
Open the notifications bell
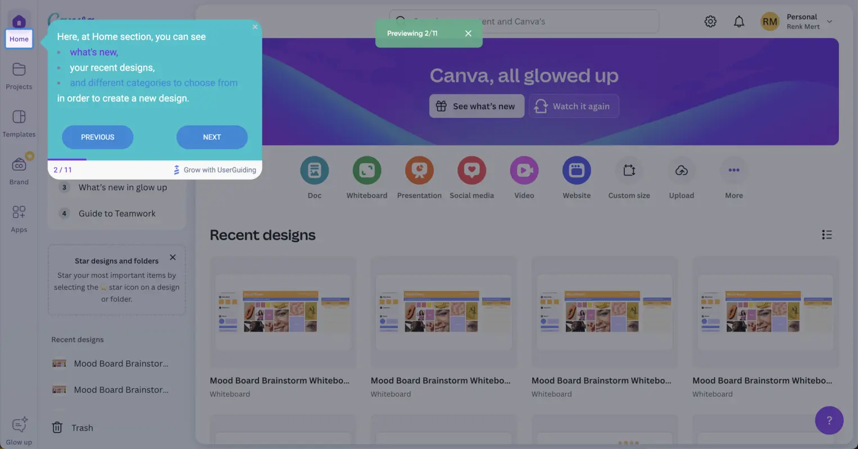coord(739,21)
